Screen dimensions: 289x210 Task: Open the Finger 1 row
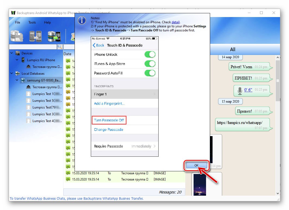pyautogui.click(x=125, y=94)
